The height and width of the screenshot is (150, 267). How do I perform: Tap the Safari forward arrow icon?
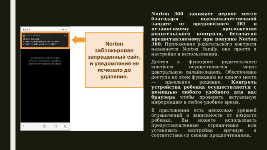pos(34,126)
